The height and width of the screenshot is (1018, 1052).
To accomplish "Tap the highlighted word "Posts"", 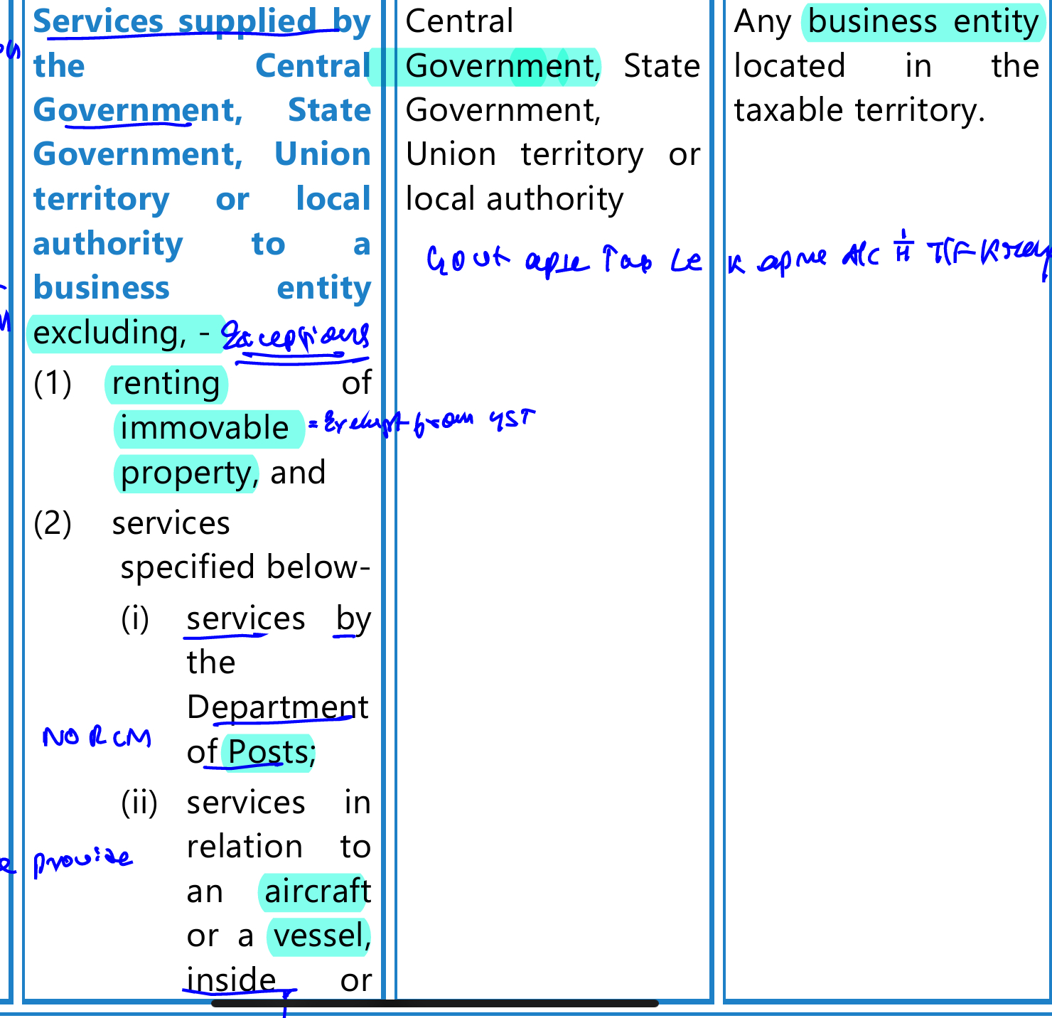I will click(267, 752).
